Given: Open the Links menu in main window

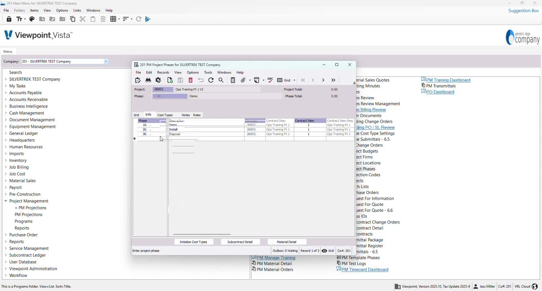Looking at the screenshot, I should pyautogui.click(x=77, y=11).
